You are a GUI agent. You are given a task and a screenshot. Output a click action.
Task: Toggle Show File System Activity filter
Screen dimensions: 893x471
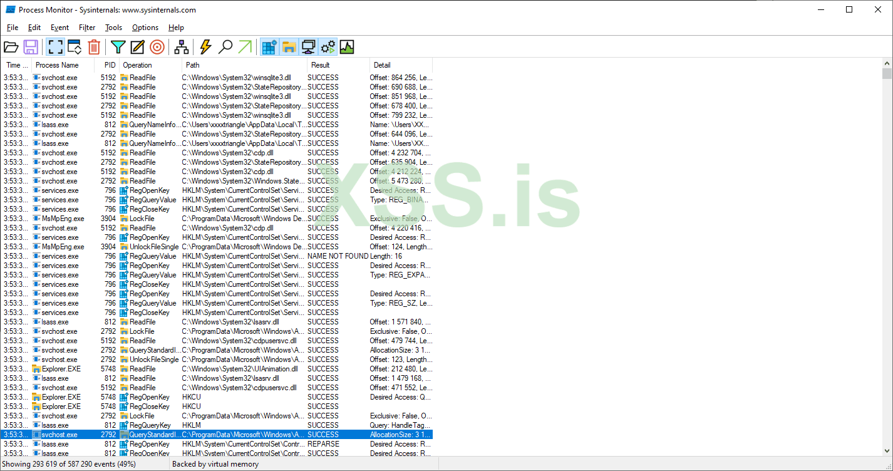[289, 47]
